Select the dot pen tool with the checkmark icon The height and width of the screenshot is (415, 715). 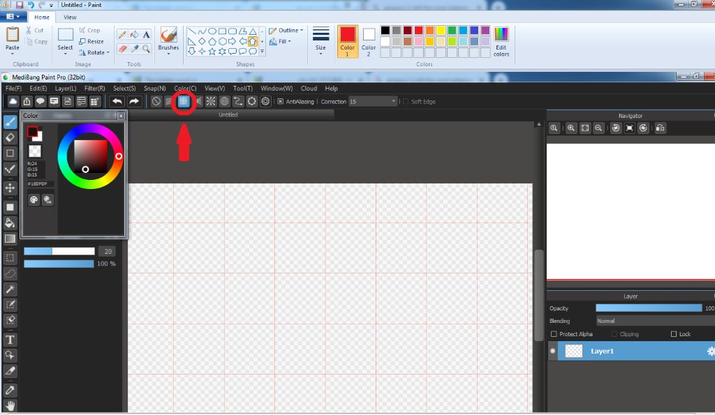click(10, 169)
